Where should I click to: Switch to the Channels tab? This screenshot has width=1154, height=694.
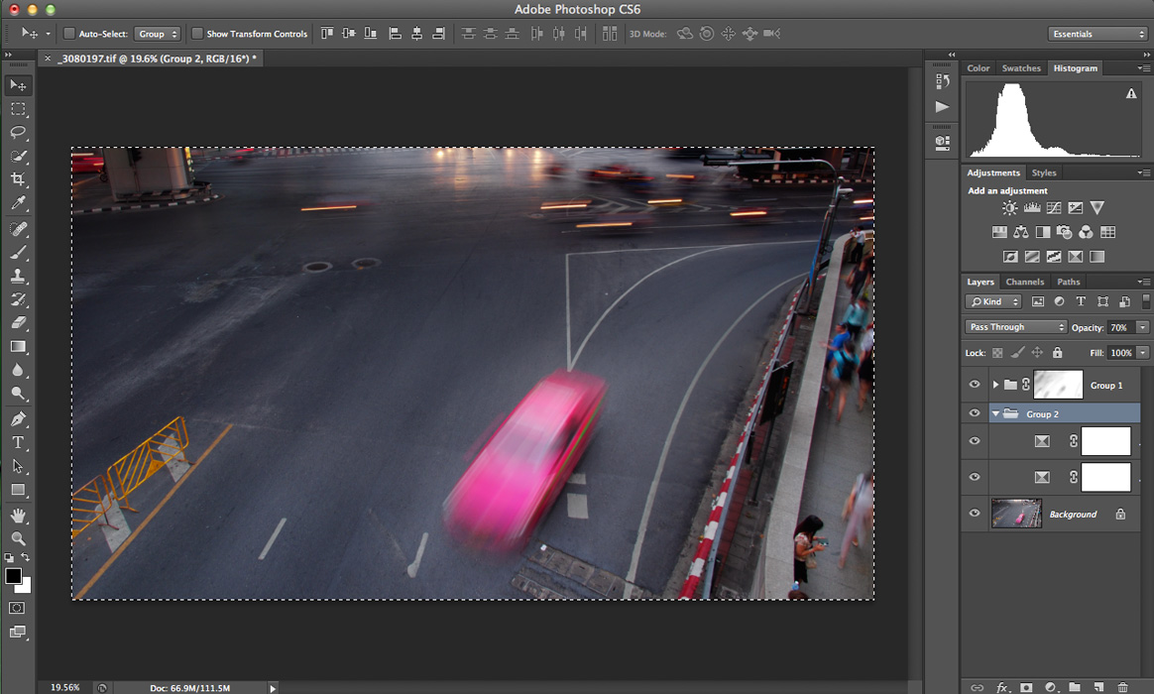[x=1024, y=282]
